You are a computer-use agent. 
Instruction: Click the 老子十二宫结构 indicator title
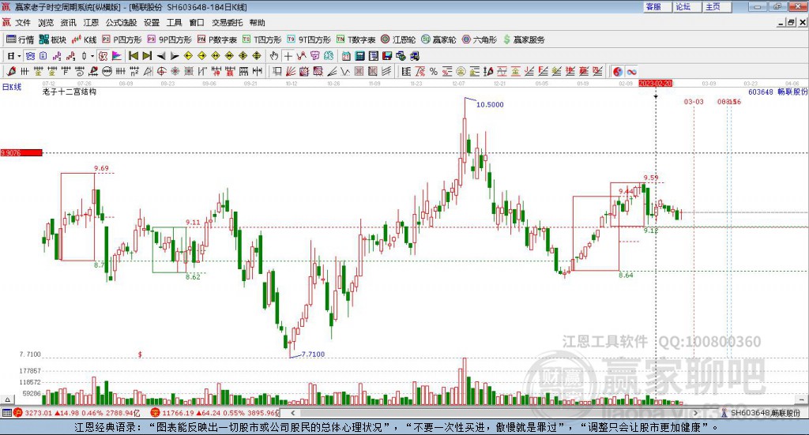pos(70,92)
